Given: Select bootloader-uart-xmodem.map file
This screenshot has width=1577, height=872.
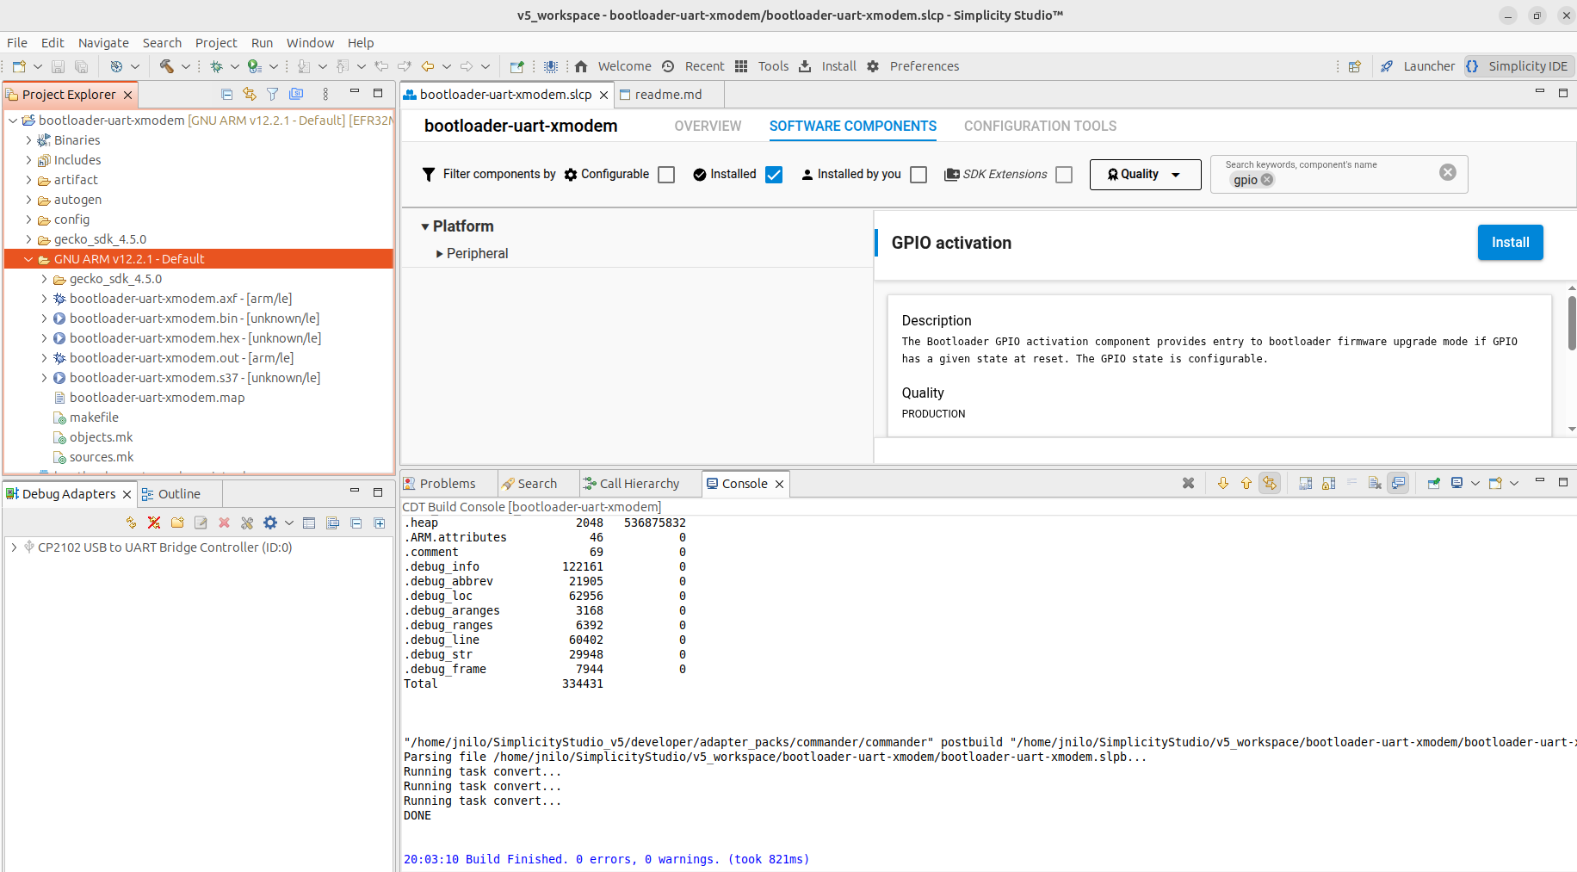Looking at the screenshot, I should pyautogui.click(x=157, y=398).
